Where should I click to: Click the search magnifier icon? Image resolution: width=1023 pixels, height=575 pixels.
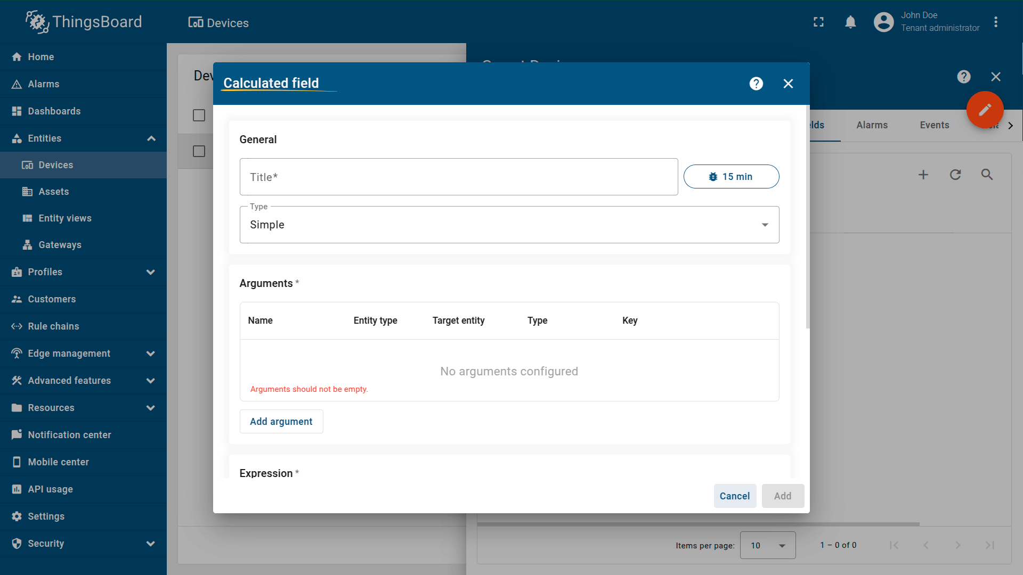point(987,175)
